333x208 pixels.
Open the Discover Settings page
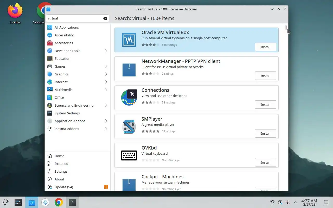78,171
